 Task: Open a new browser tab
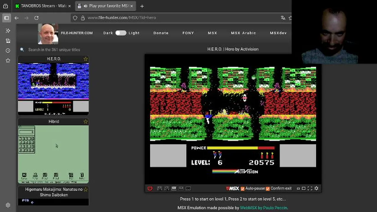point(142,6)
